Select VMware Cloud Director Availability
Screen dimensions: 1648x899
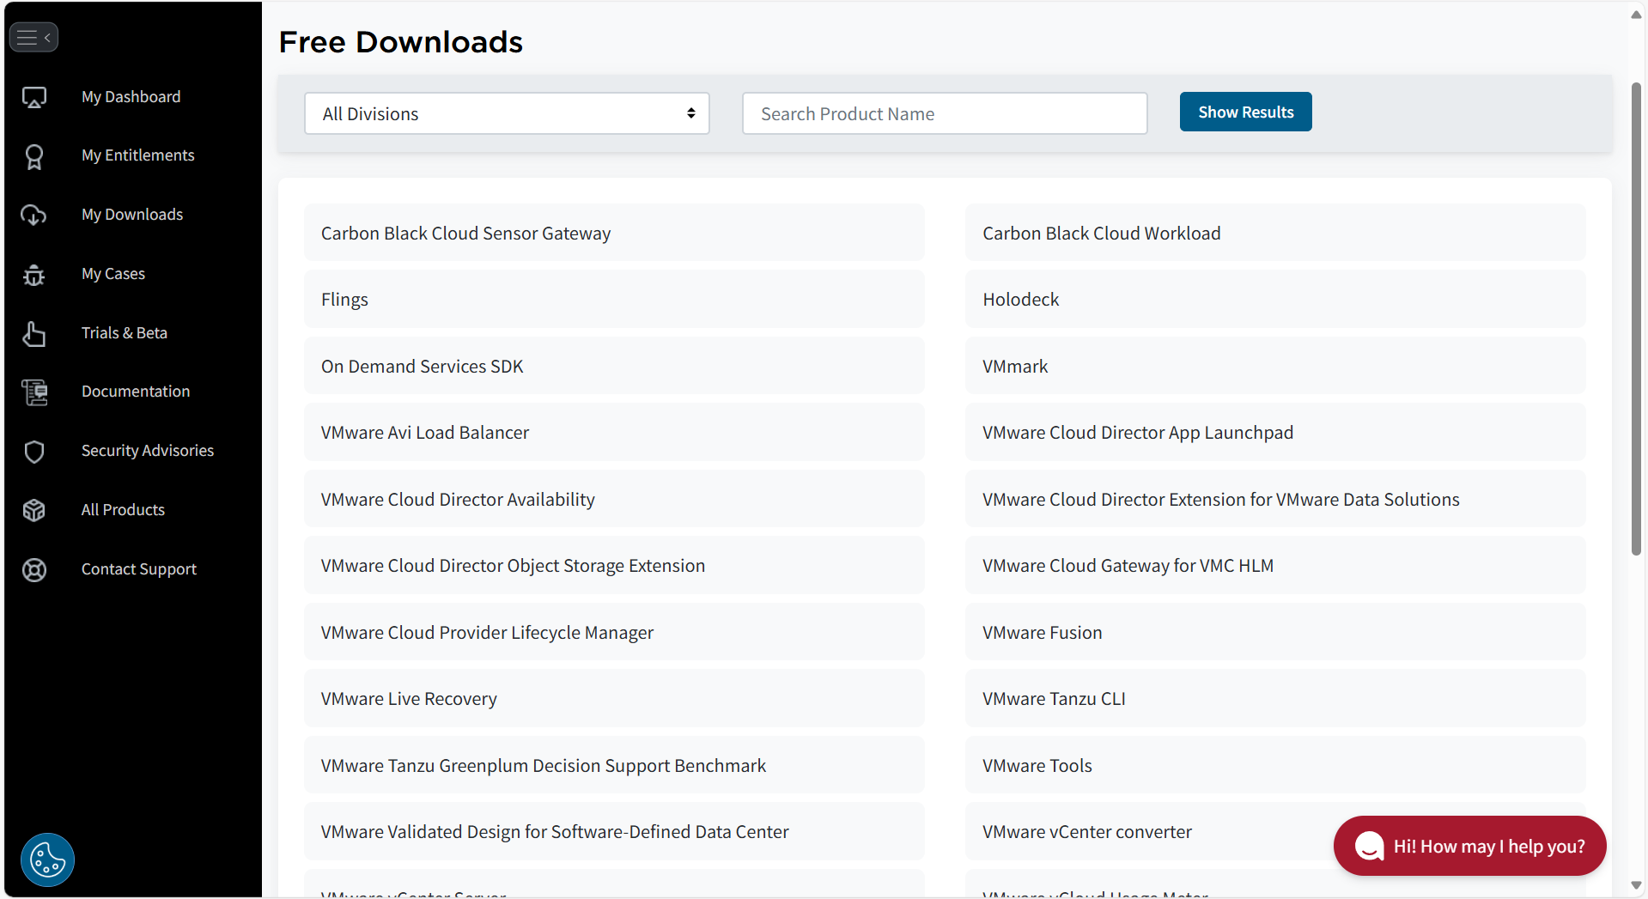pyautogui.click(x=614, y=499)
